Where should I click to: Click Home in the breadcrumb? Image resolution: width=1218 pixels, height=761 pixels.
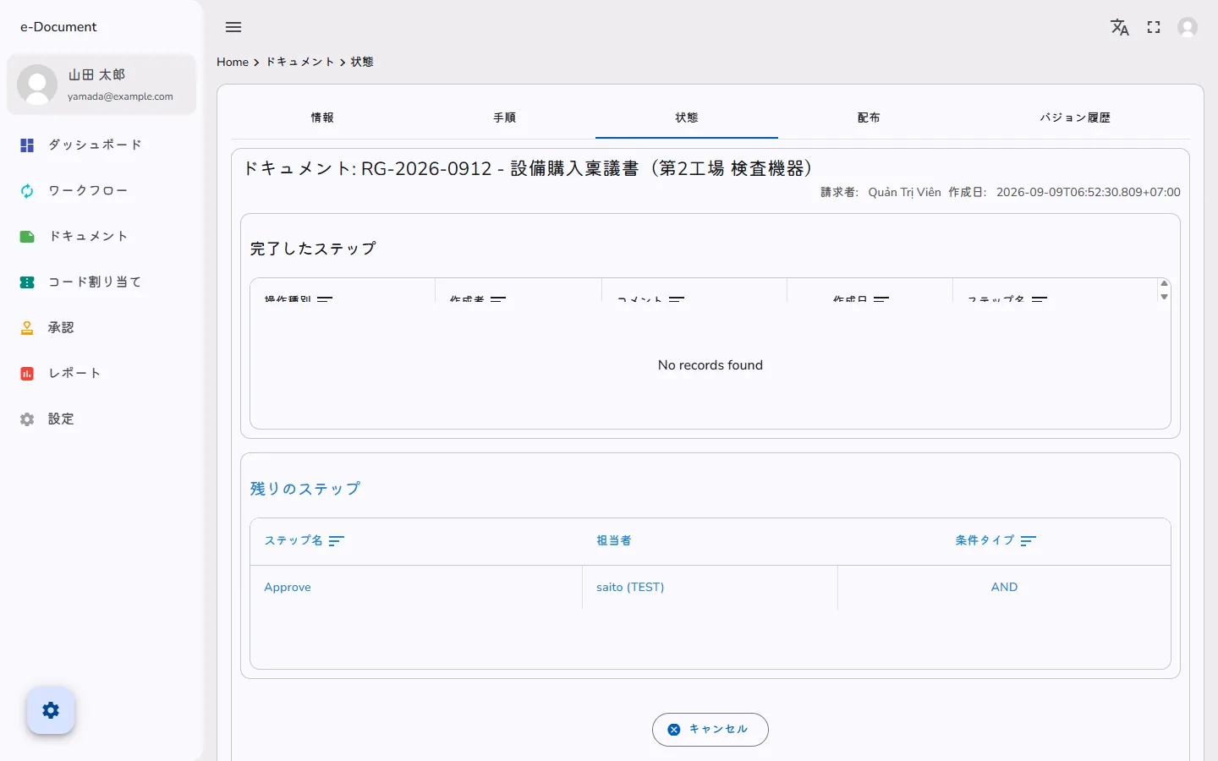pyautogui.click(x=233, y=62)
